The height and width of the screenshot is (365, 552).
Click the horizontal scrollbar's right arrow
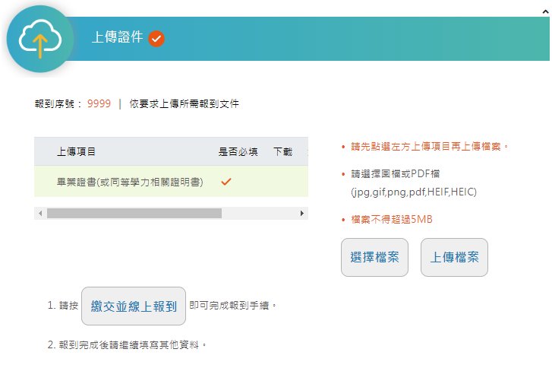pyautogui.click(x=303, y=214)
